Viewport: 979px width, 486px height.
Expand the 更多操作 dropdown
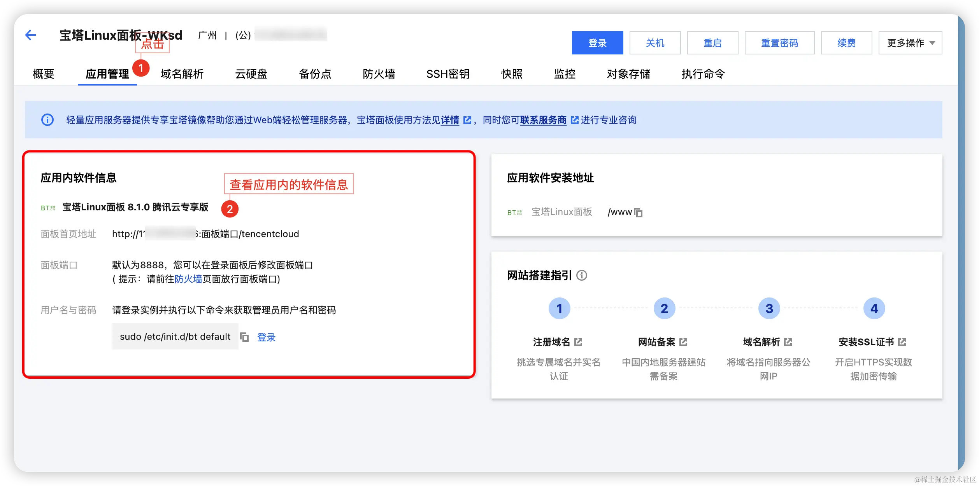[x=910, y=43]
